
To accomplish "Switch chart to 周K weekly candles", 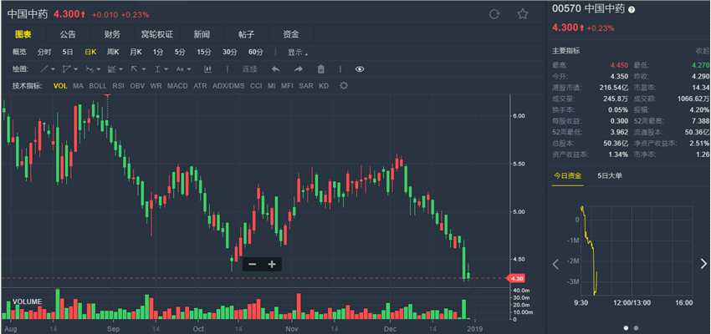I will 113,53.
